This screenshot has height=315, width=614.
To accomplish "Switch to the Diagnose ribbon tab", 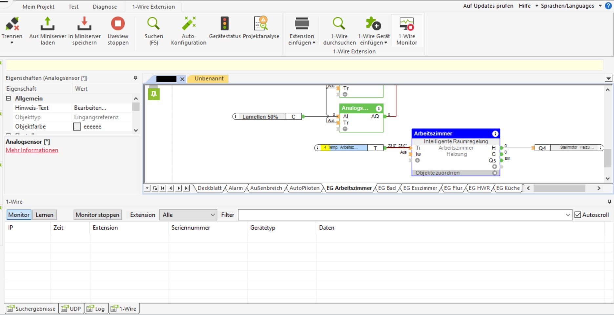I will point(105,7).
